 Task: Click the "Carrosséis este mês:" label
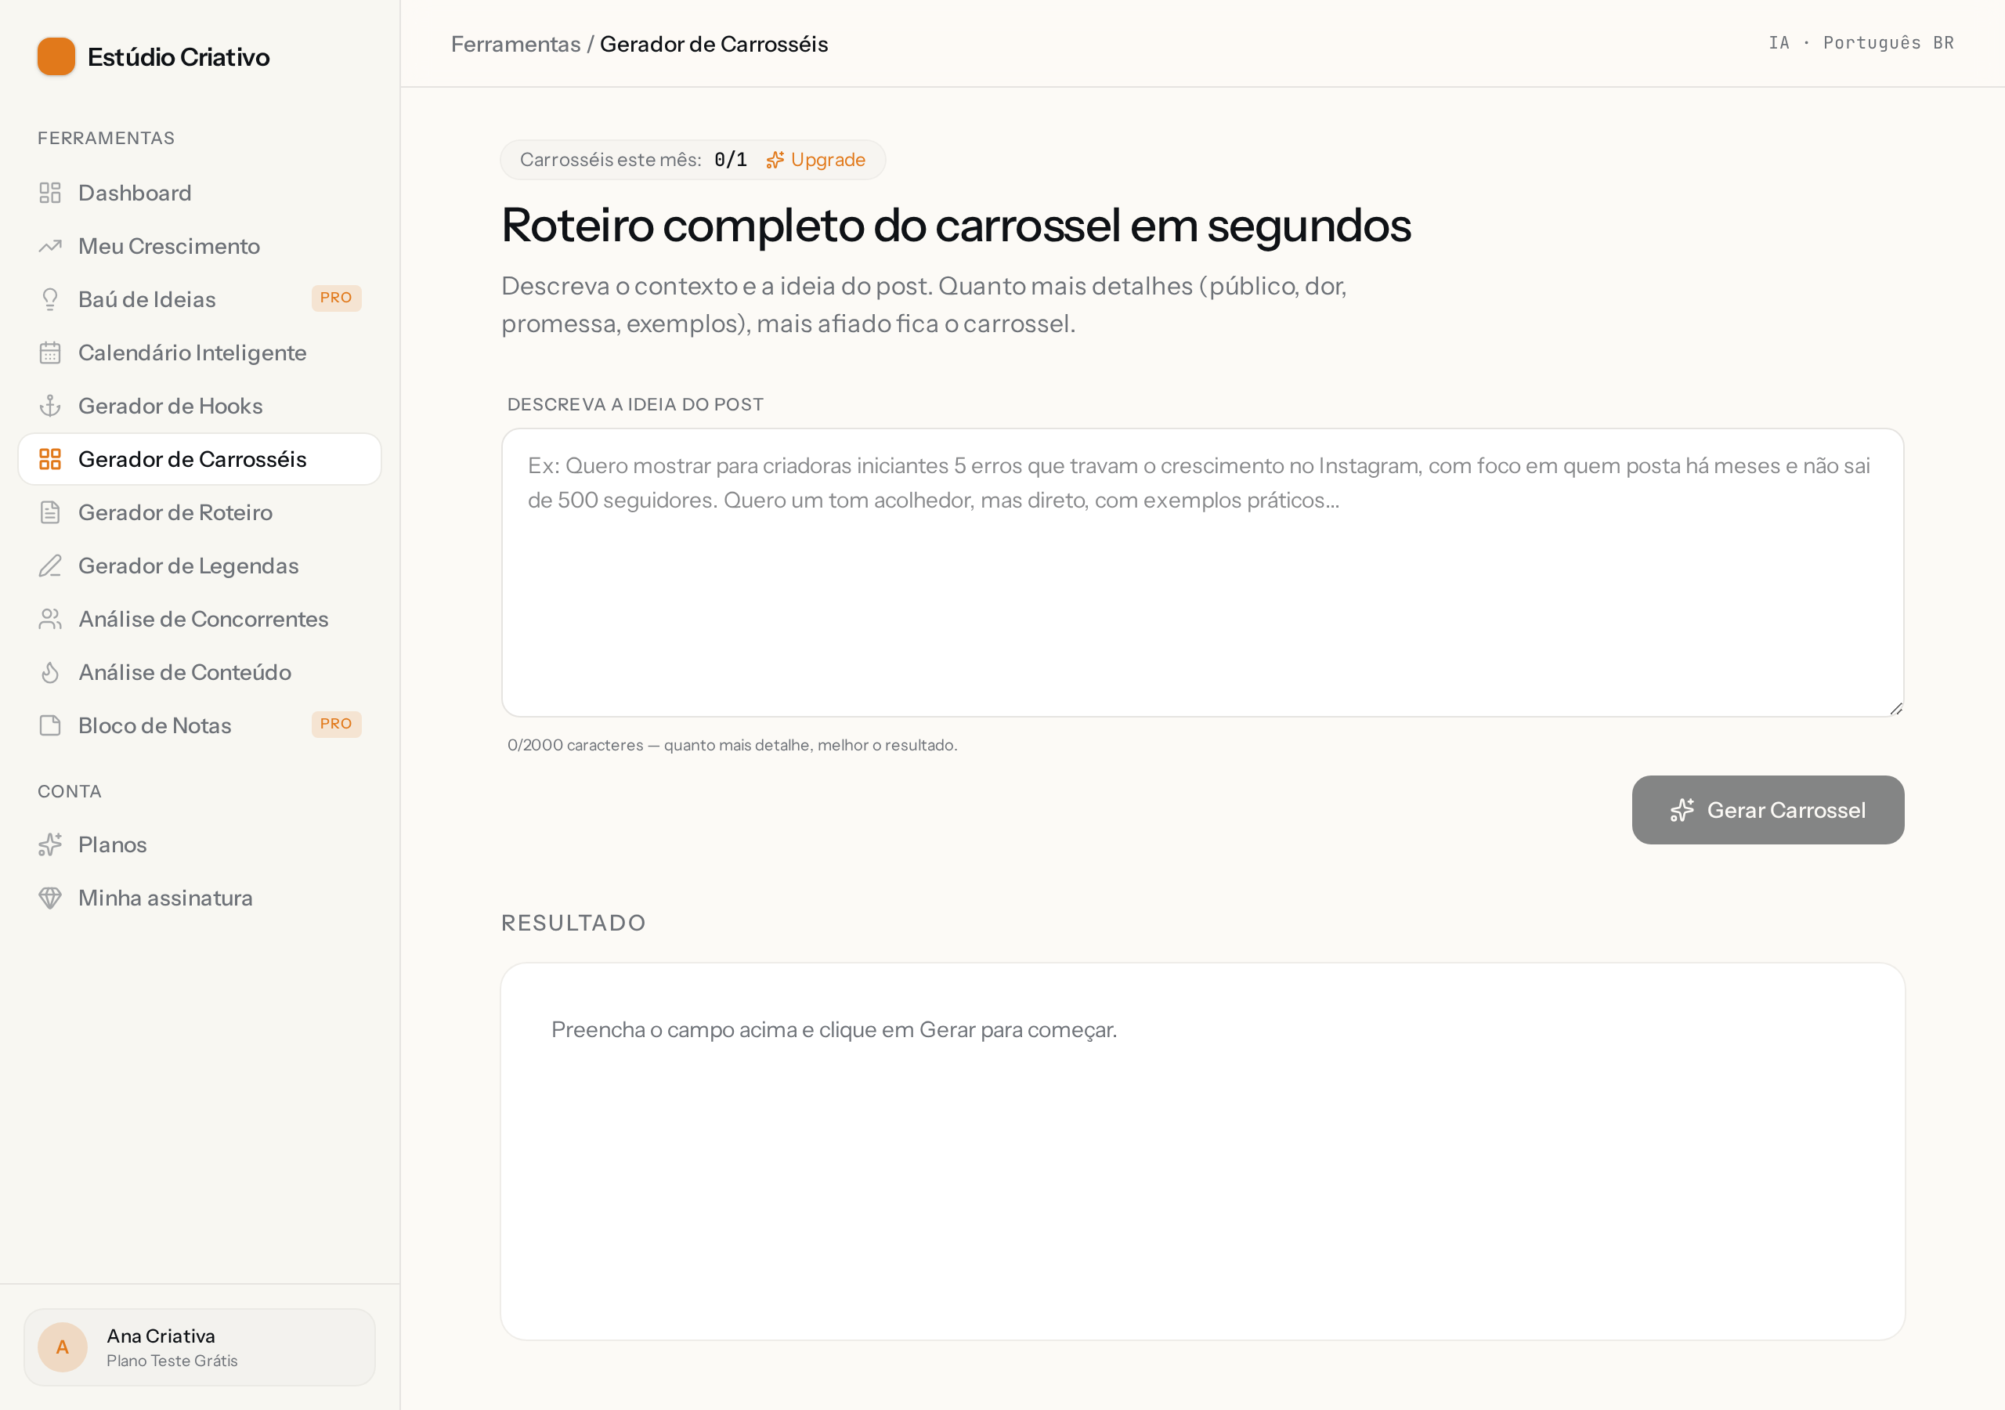click(x=610, y=160)
